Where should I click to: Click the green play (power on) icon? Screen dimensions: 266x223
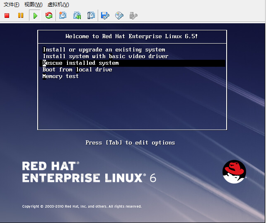tap(35, 16)
